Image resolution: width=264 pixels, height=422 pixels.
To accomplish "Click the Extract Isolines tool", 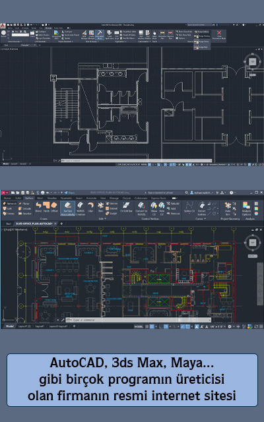I will [x=202, y=208].
